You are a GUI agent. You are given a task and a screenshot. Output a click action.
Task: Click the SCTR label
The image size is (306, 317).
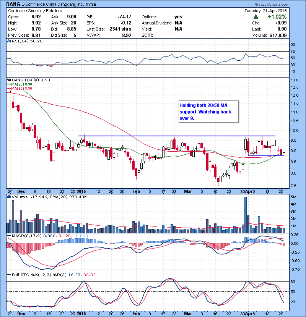point(147,35)
